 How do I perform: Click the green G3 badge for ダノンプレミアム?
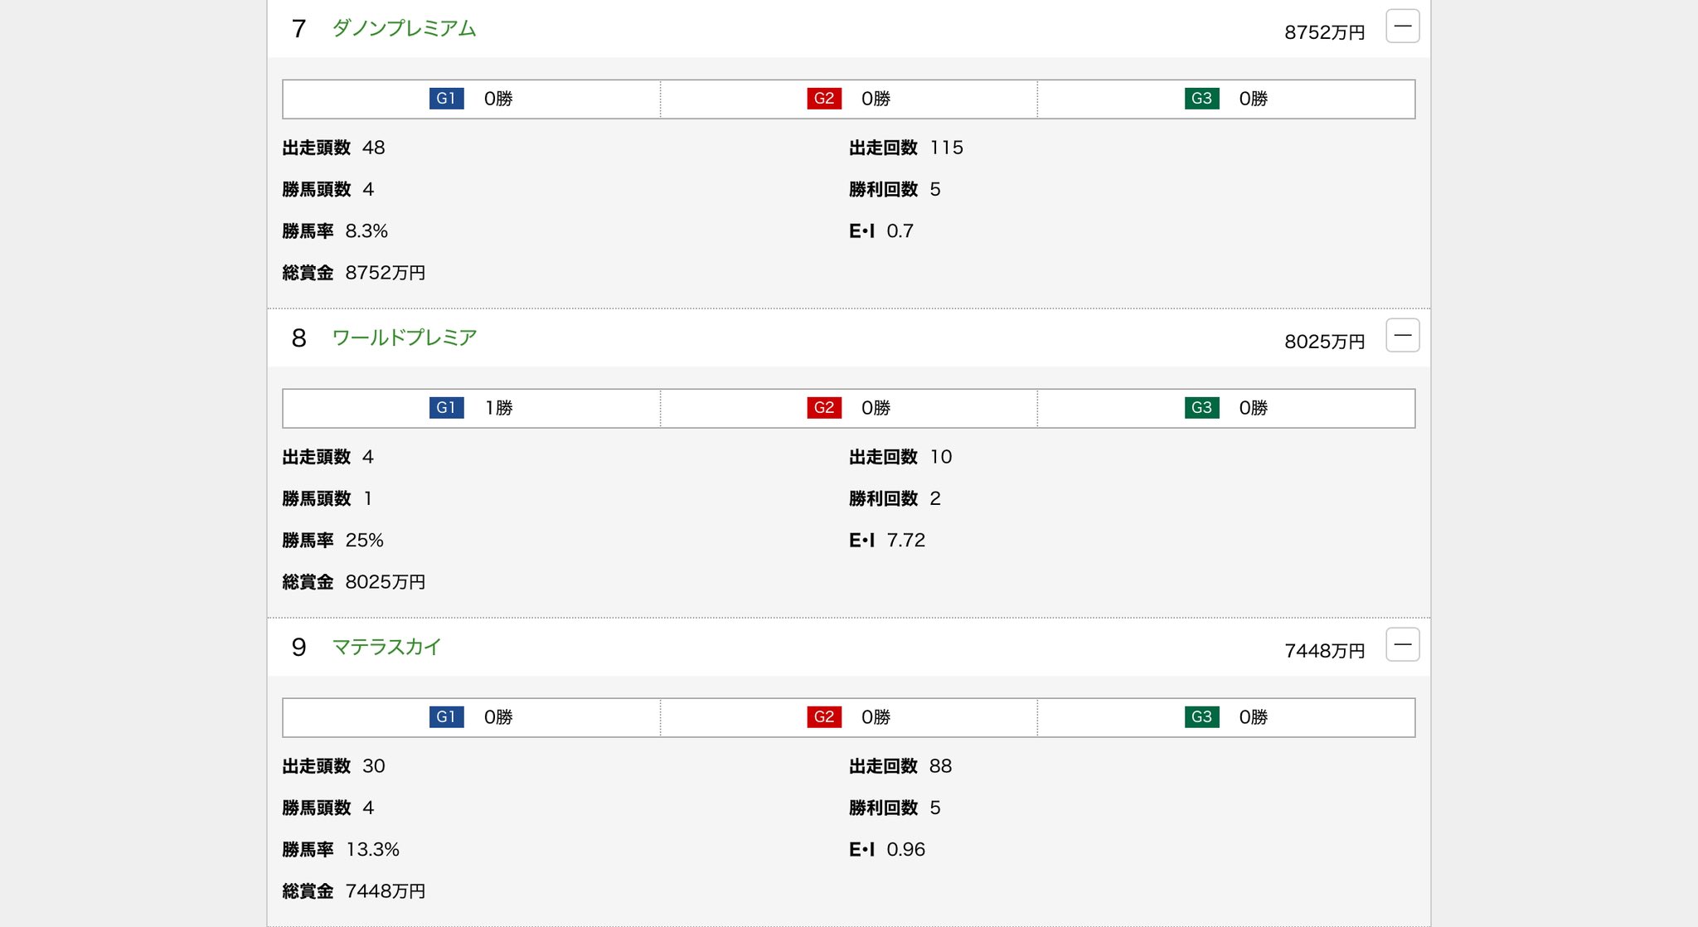[x=1201, y=99]
